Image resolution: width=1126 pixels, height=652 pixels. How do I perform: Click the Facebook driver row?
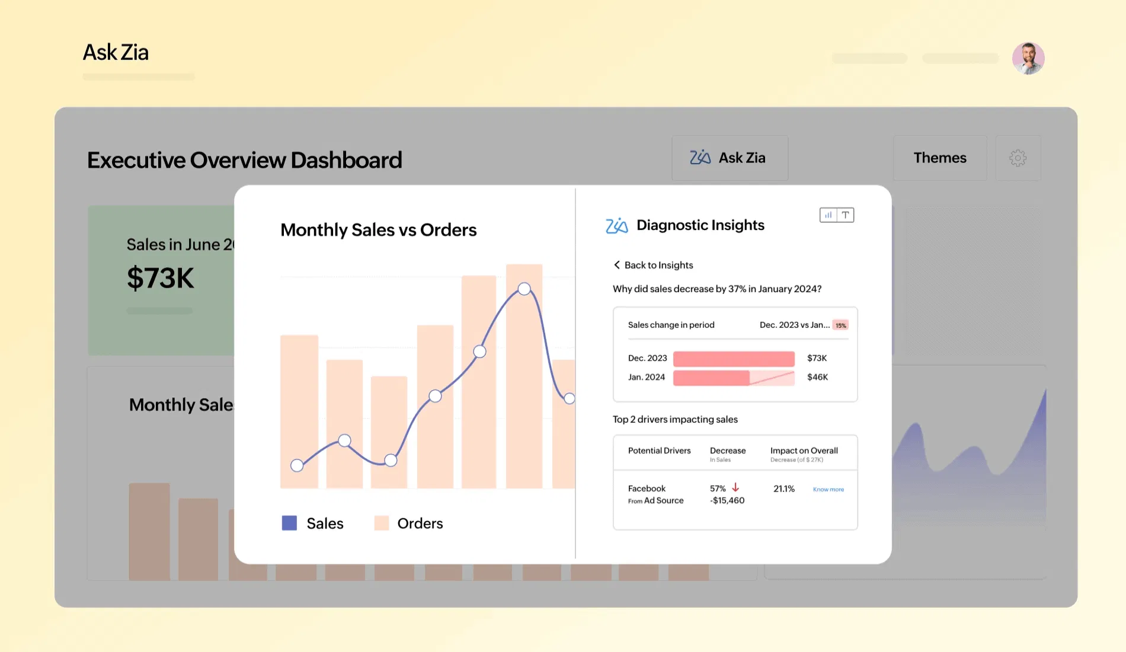click(x=655, y=494)
